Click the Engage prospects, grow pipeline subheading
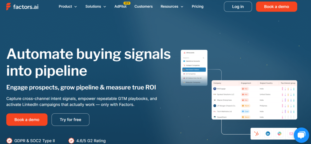 81,88
